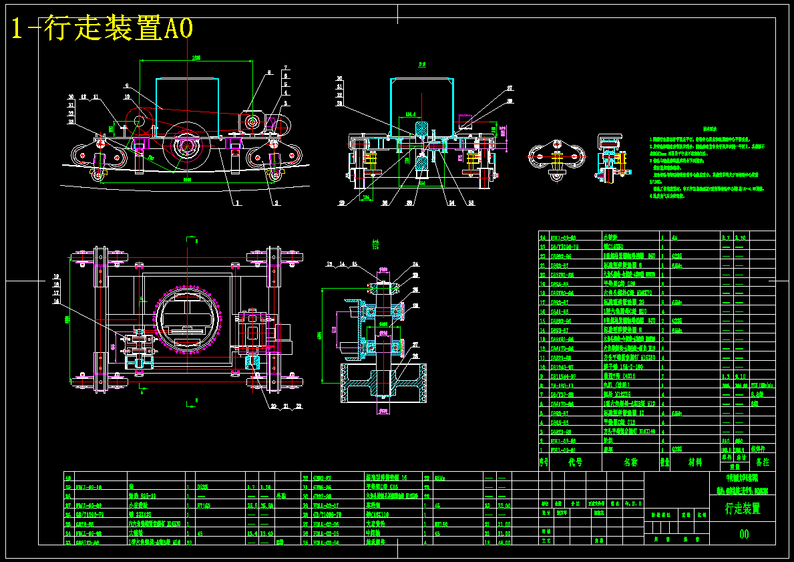The image size is (794, 562).
Task: Select the cyan U-shaped box in B-B section
Action: [x=421, y=108]
